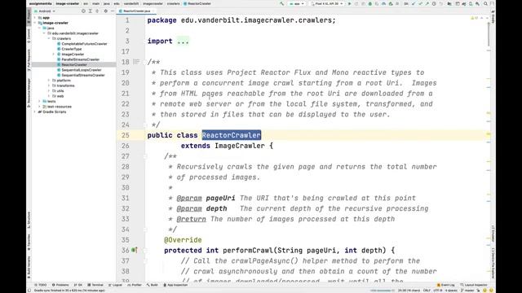
Task: Toggle the Gradle panel on right edge
Action: [493, 16]
